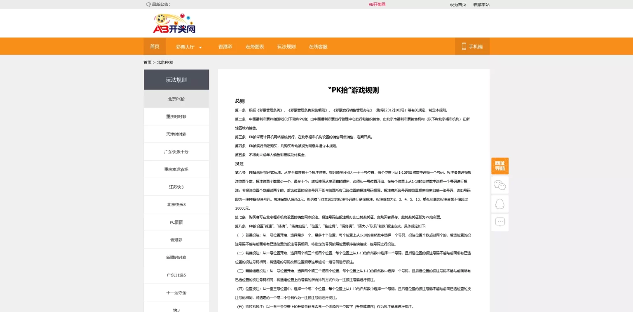Image resolution: width=633 pixels, height=312 pixels.
Task: Click the QQ penguin floating icon
Action: [x=499, y=204]
